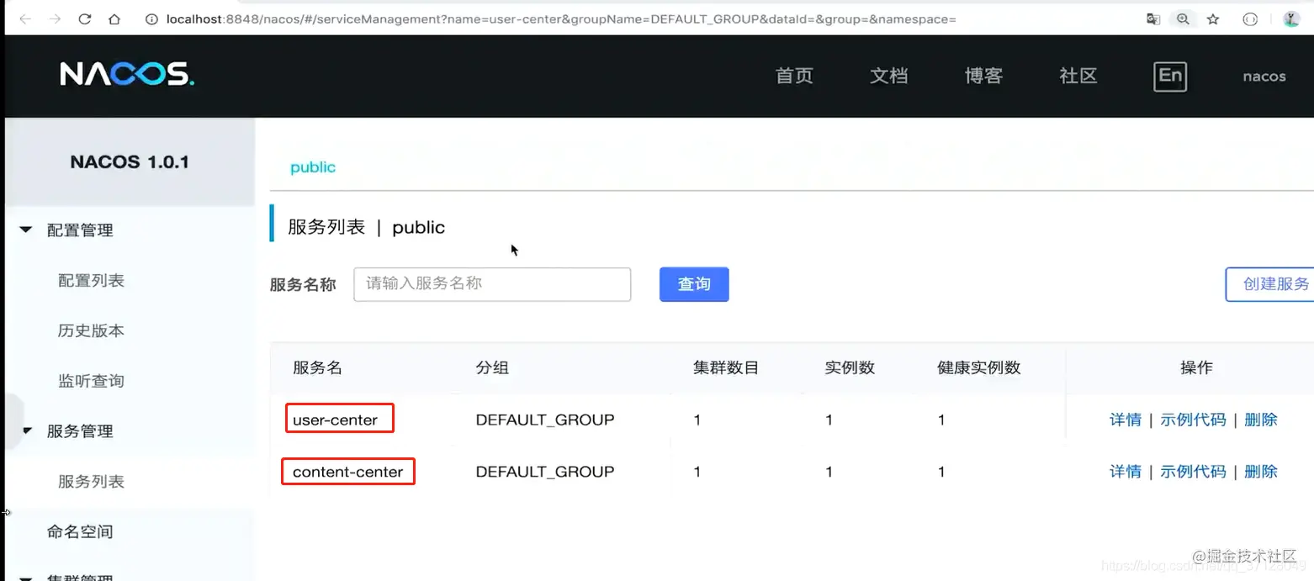
Task: Click the browser address bar URL
Action: point(561,19)
